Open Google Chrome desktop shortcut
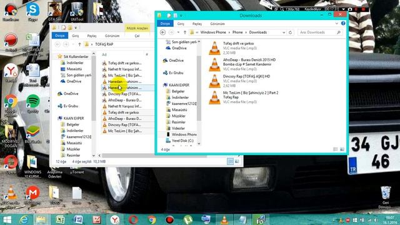This screenshot has width=400, height=225. [11, 106]
